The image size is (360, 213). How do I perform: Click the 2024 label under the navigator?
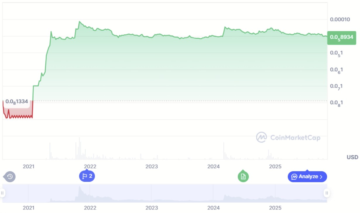click(x=213, y=208)
